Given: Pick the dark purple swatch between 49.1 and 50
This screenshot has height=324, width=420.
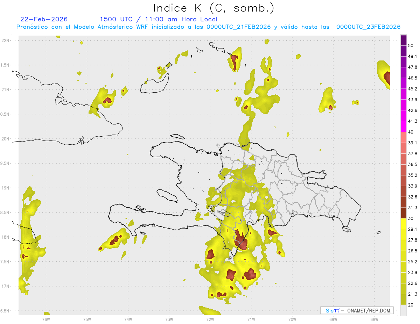Looking at the screenshot, I should pos(404,51).
